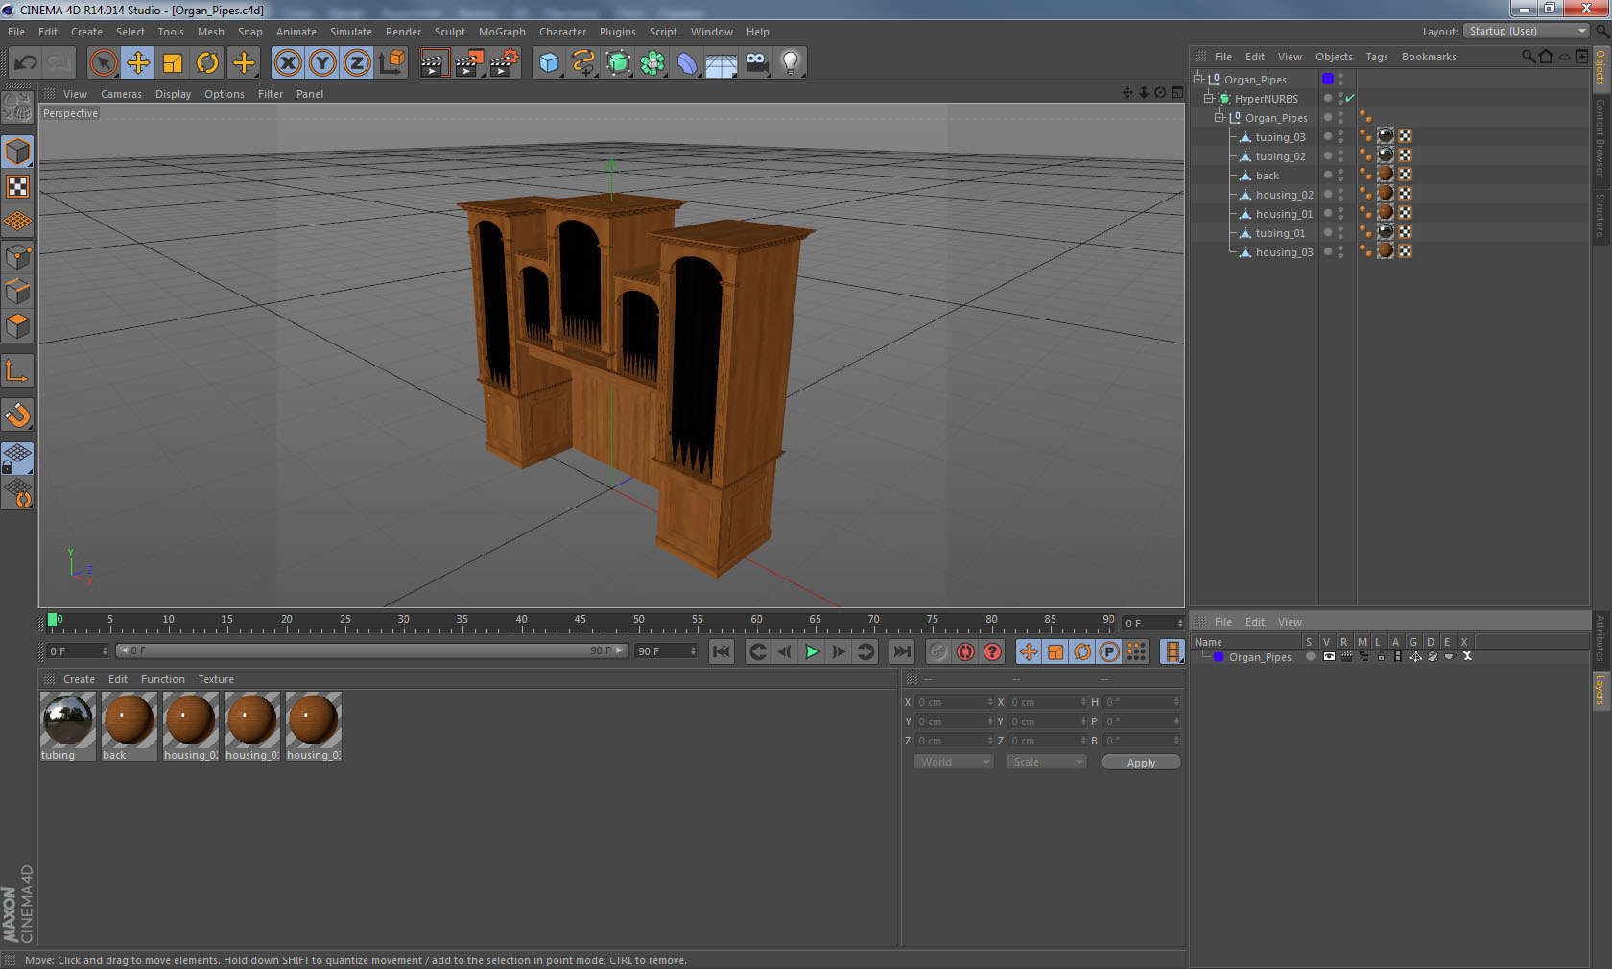Click the Structure side tab
This screenshot has width=1612, height=969.
1600,215
